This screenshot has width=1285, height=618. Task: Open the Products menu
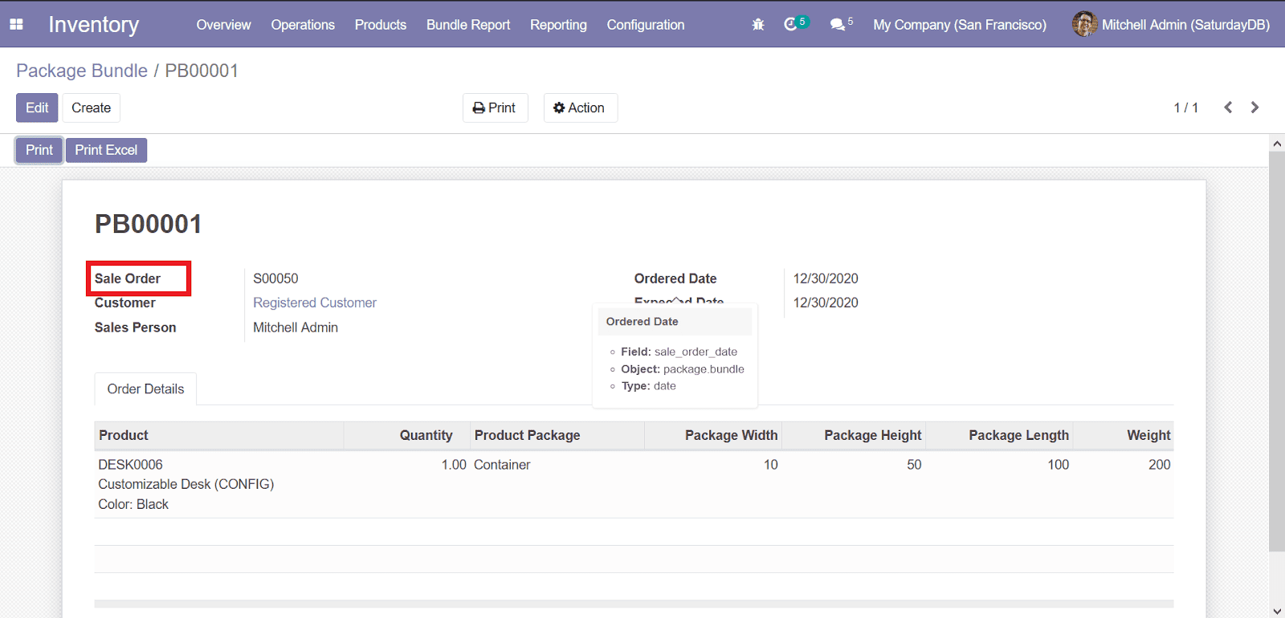[x=381, y=25]
